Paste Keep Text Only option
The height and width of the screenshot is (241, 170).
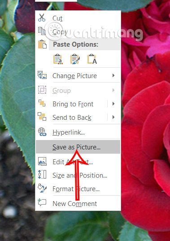[x=92, y=59]
